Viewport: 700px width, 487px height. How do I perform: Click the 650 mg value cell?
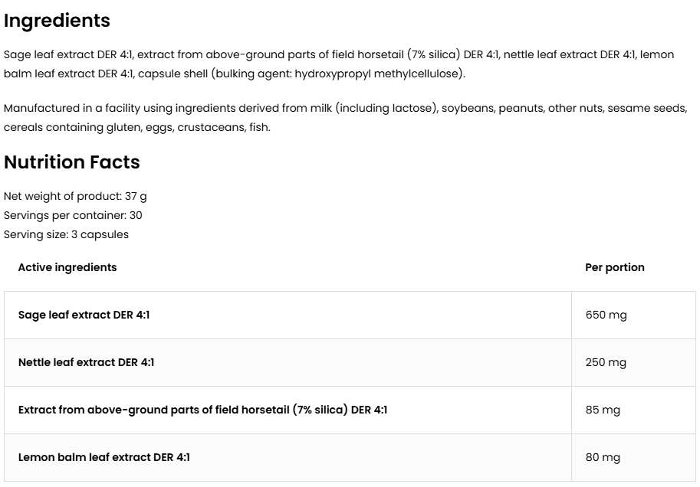coord(606,315)
